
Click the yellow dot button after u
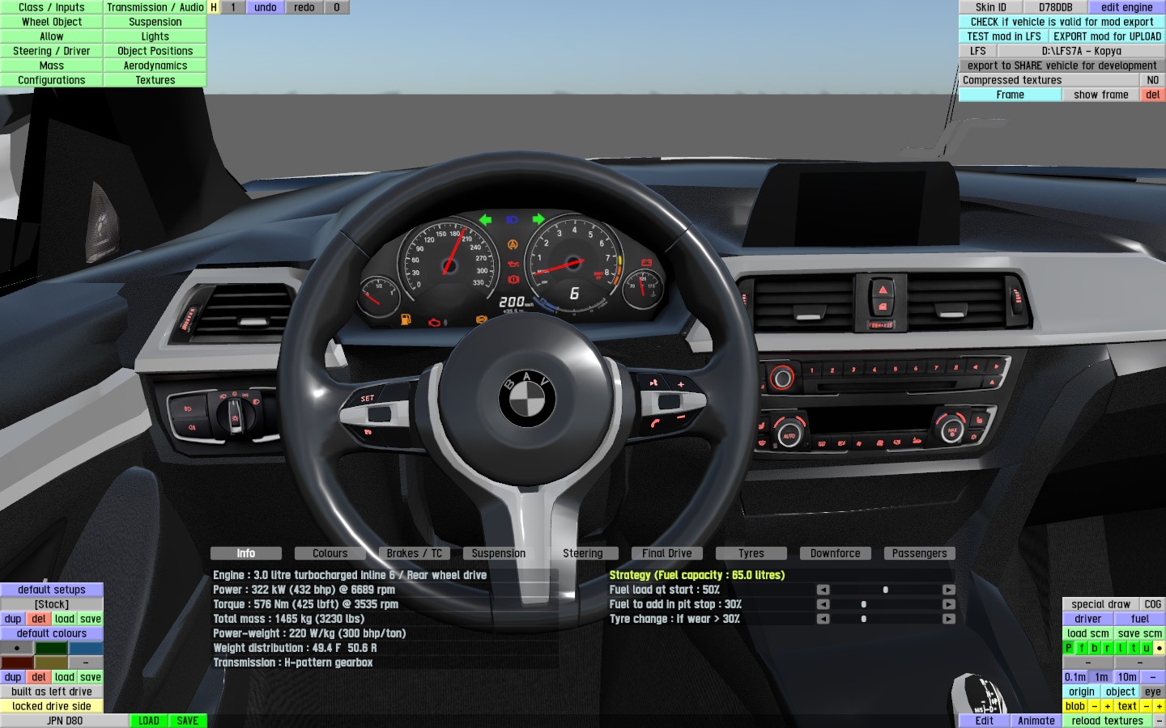pyautogui.click(x=1160, y=648)
